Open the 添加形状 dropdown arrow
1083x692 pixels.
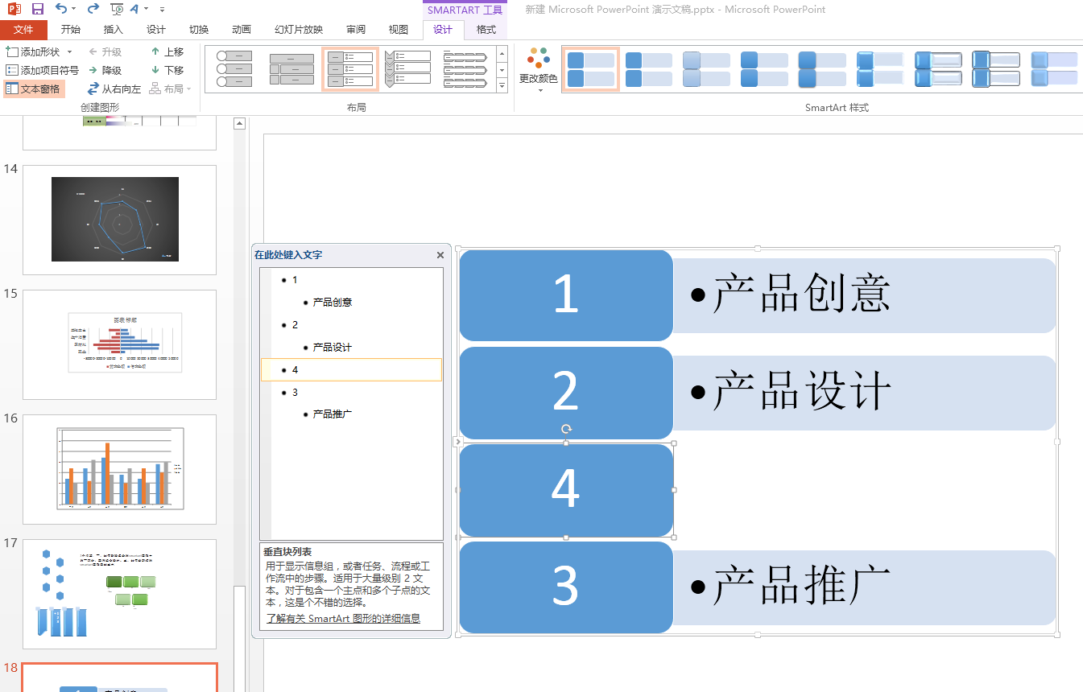tap(70, 51)
